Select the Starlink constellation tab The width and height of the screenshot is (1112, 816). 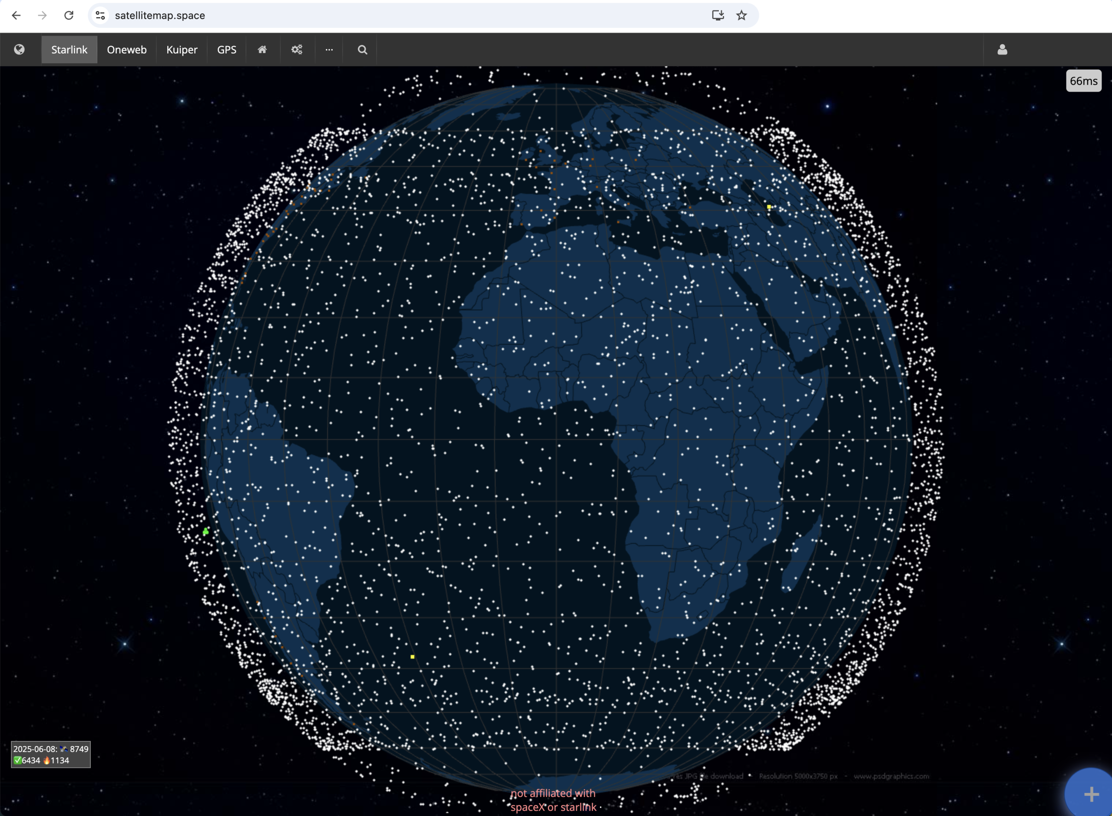pyautogui.click(x=69, y=50)
